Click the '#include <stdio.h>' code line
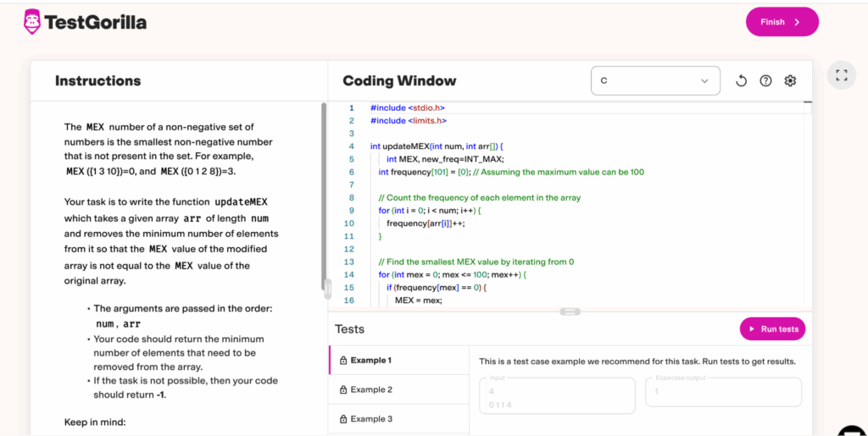 tap(408, 108)
